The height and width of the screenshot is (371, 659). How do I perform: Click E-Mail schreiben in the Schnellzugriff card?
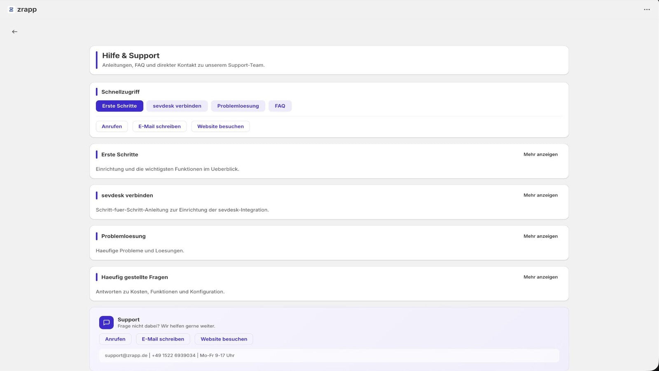(159, 127)
